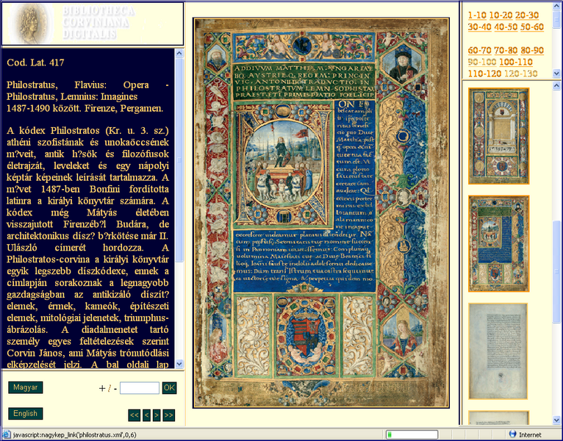Click down arrow of page-range panel scrollbar
563x441 pixels.
[556, 73]
